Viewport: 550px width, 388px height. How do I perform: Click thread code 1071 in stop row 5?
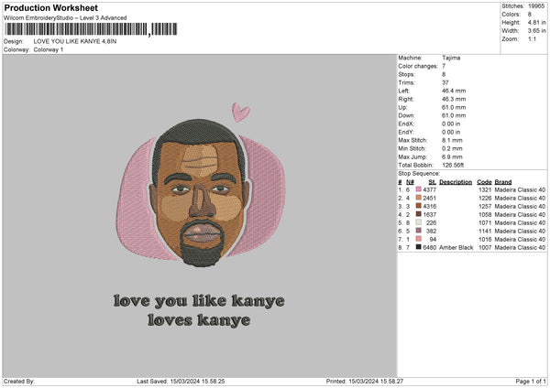click(x=485, y=222)
